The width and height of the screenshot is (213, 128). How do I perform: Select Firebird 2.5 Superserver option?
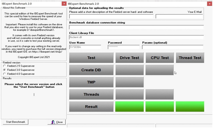coord(4,66)
